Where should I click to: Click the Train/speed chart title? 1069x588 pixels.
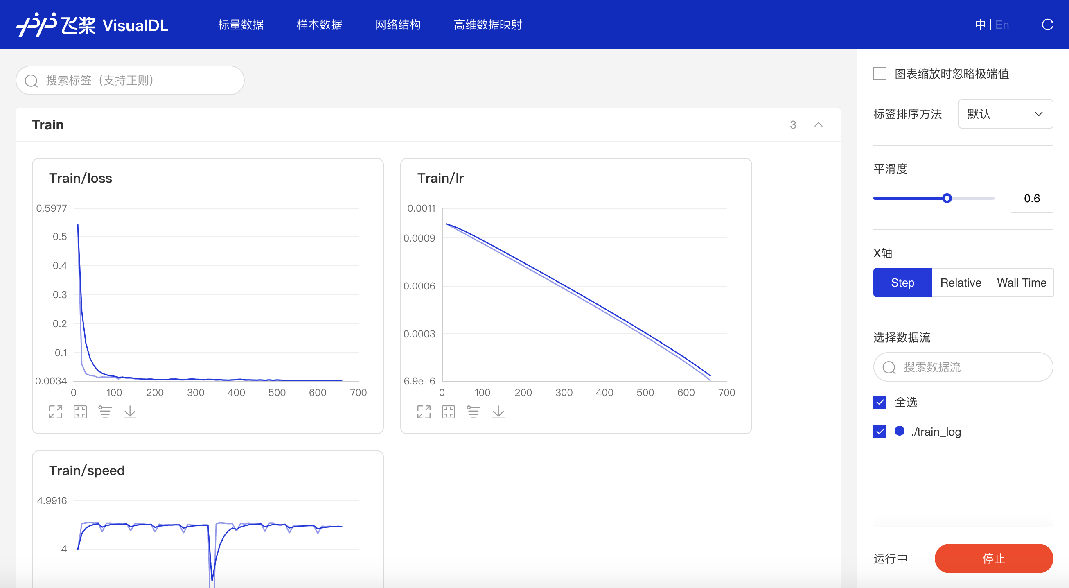tap(87, 470)
